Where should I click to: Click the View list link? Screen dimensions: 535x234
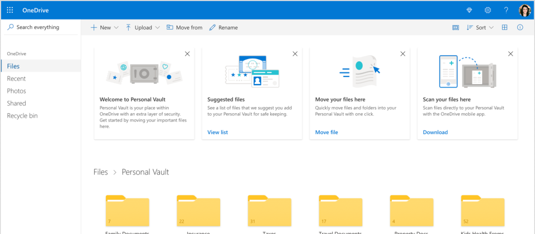[218, 133]
